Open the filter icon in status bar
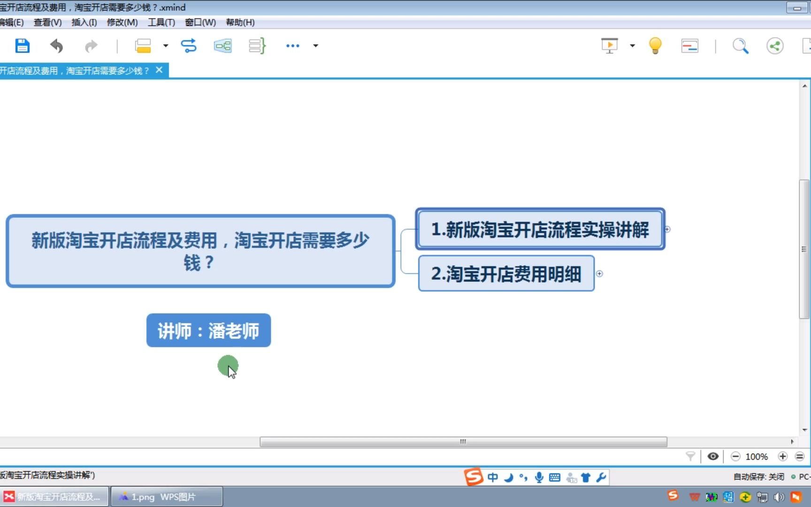This screenshot has height=507, width=811. (x=690, y=456)
